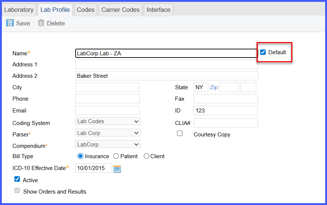Select Client bill type
327x205 pixels.
pyautogui.click(x=146, y=156)
